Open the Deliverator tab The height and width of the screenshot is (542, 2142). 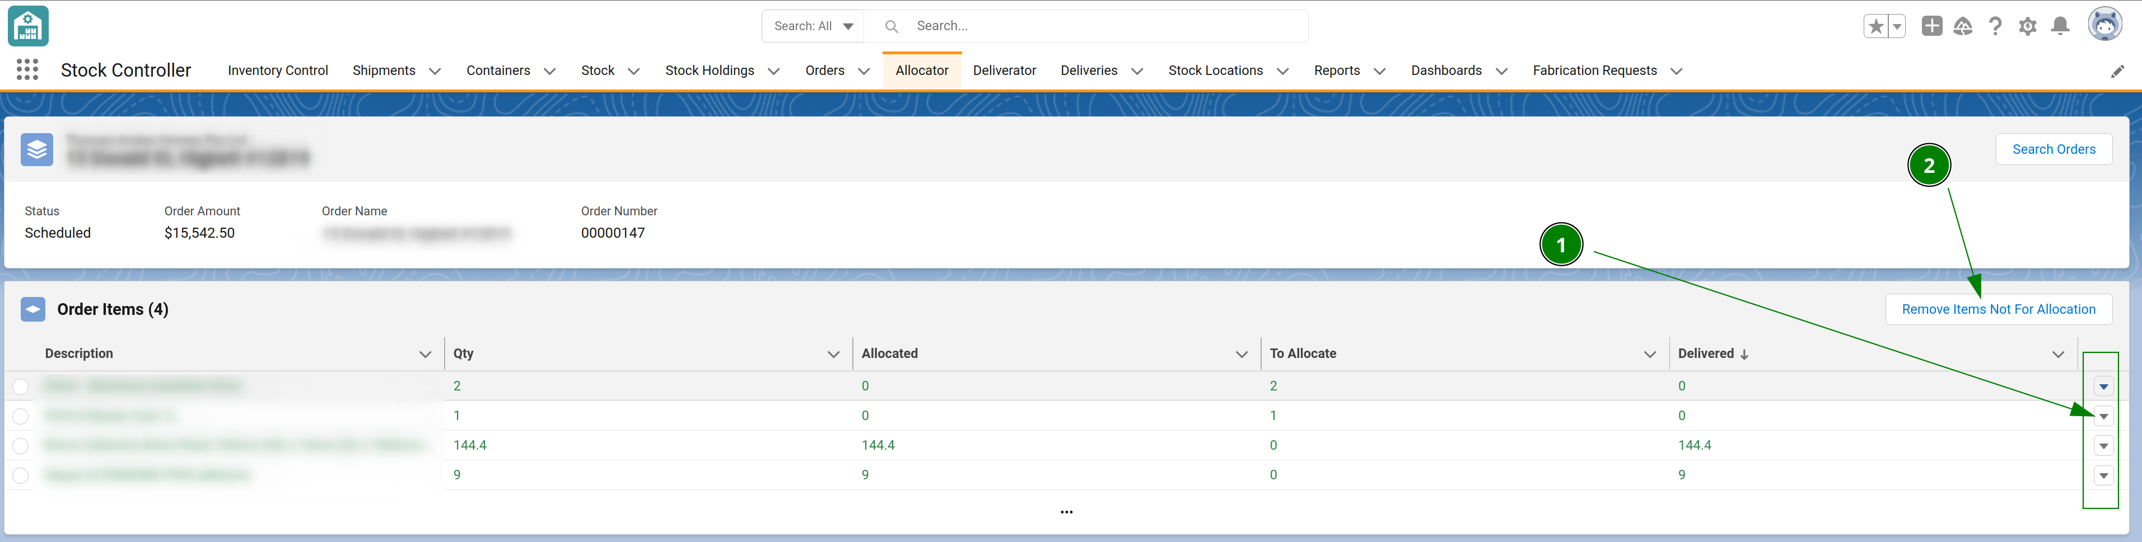1005,70
